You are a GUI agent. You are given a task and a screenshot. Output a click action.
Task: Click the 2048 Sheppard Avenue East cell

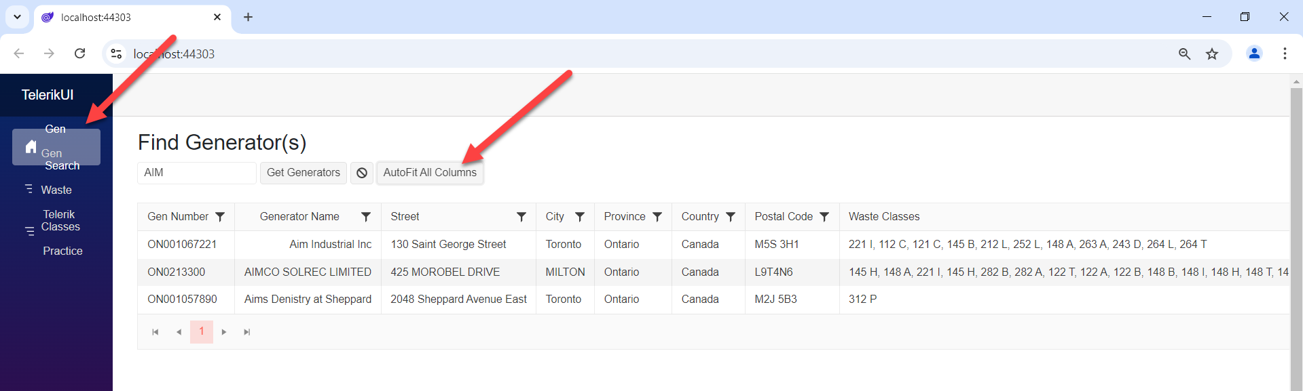click(x=458, y=300)
